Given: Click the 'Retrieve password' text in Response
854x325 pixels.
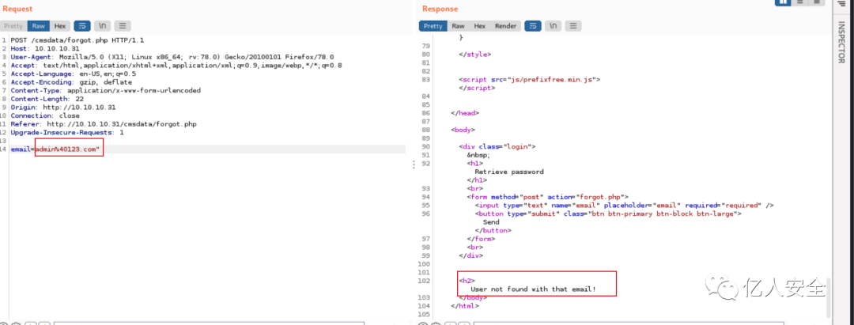Looking at the screenshot, I should coord(509,172).
